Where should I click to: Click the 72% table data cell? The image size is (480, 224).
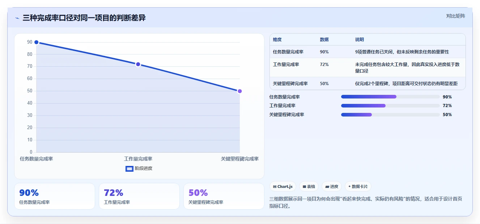coord(324,65)
